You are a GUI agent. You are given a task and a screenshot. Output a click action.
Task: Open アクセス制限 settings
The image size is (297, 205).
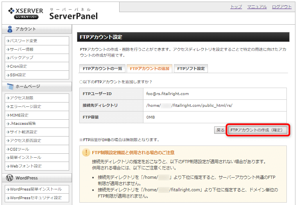(x=21, y=98)
